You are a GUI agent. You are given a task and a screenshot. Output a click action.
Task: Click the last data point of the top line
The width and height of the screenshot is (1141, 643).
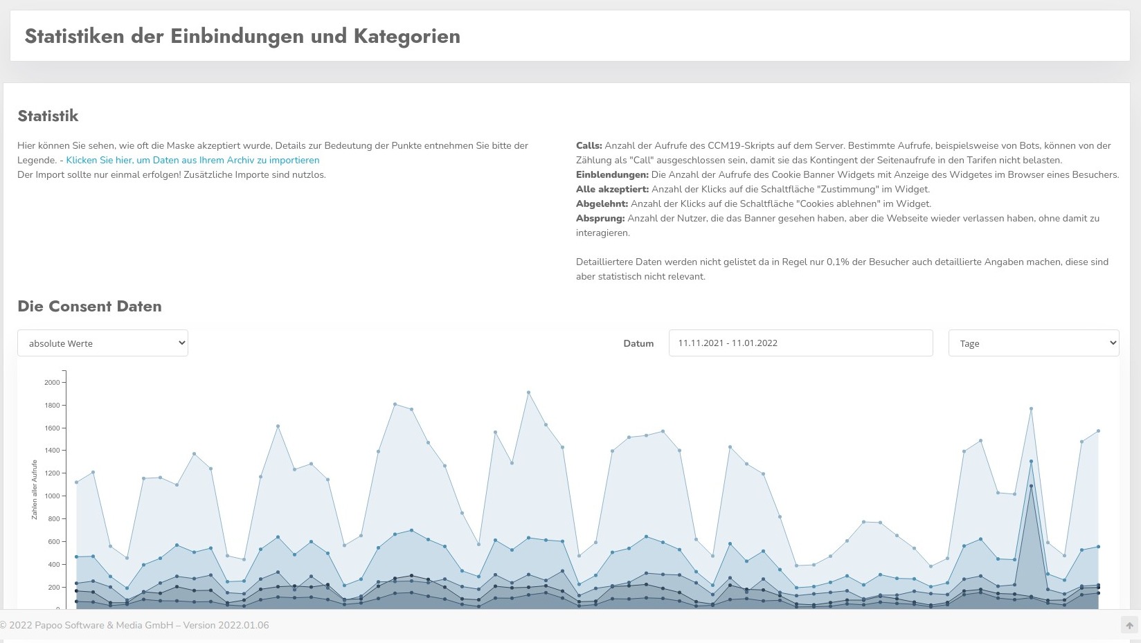(1098, 431)
